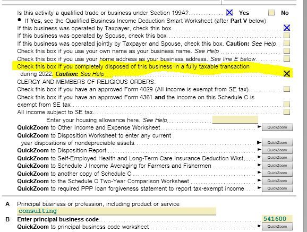
Task: Check All income subject to SE tax box
Action: 287,112
